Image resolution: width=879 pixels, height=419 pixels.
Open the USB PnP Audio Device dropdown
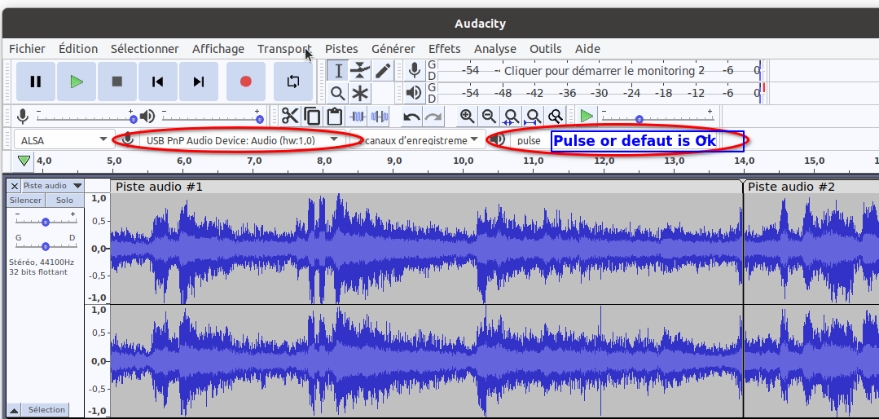pos(242,140)
